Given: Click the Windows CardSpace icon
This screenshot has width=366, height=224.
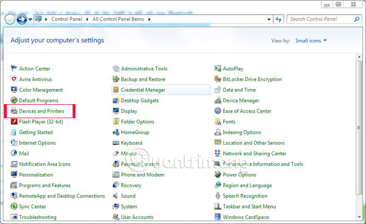Looking at the screenshot, I should point(217,217).
